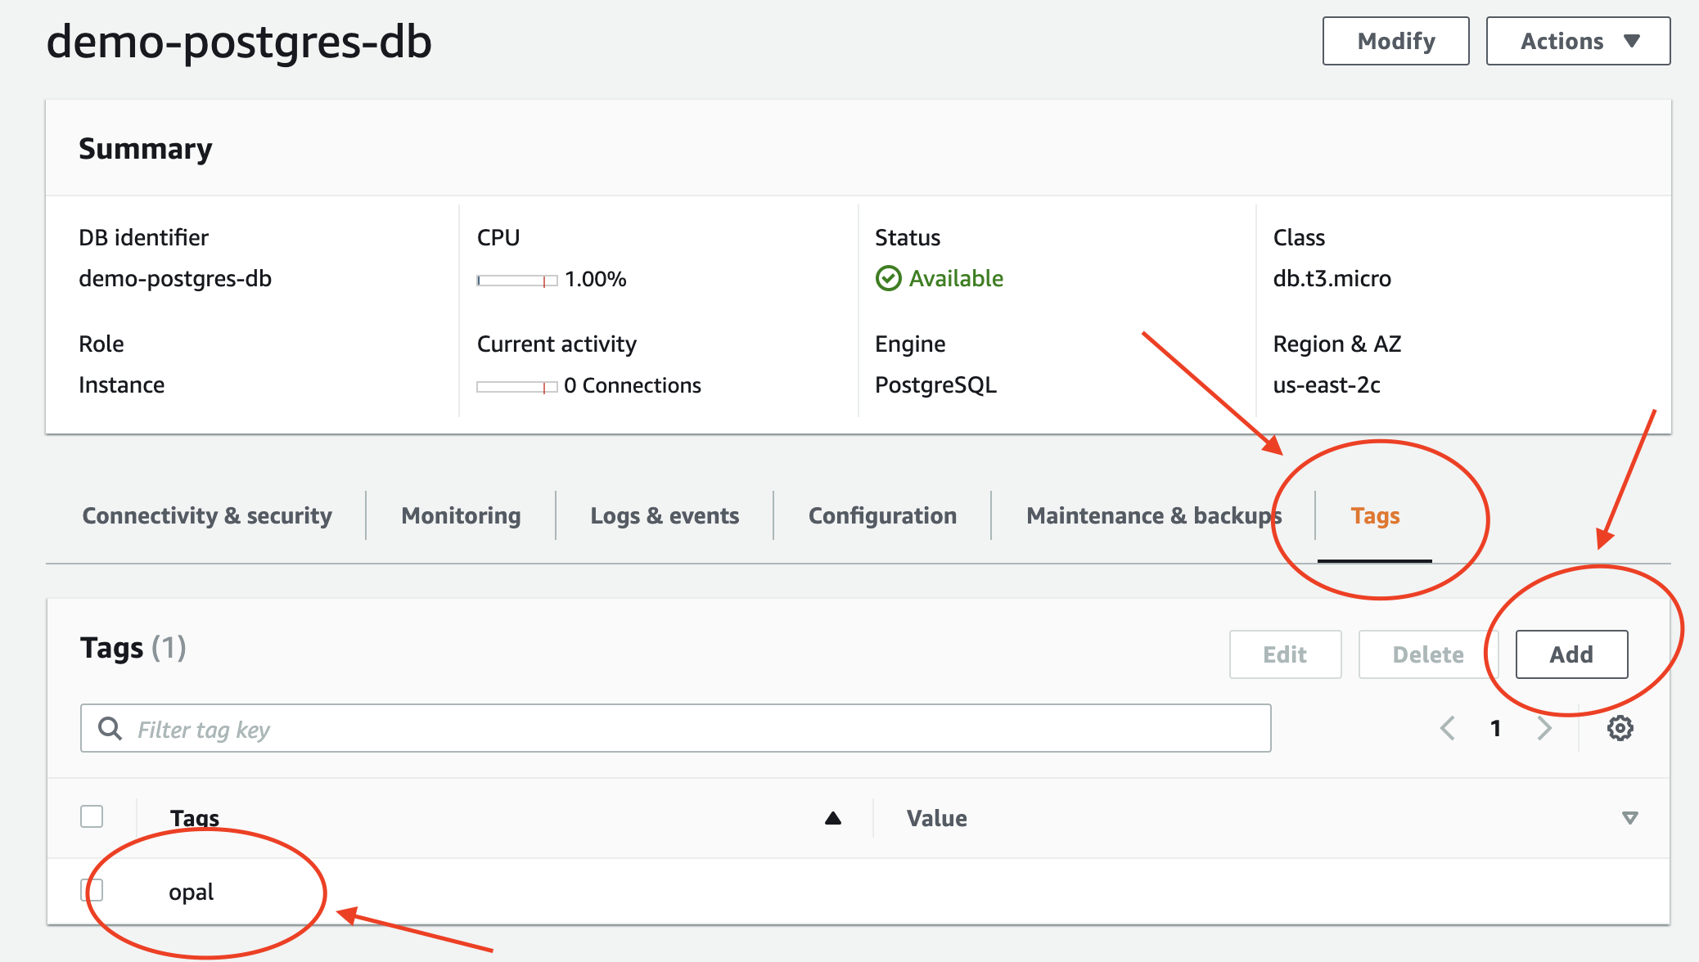The width and height of the screenshot is (1699, 962).
Task: Open Maintenance & backups tab
Action: [x=1153, y=515]
